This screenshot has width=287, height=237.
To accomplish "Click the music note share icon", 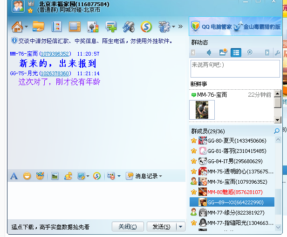I will tap(68, 176).
